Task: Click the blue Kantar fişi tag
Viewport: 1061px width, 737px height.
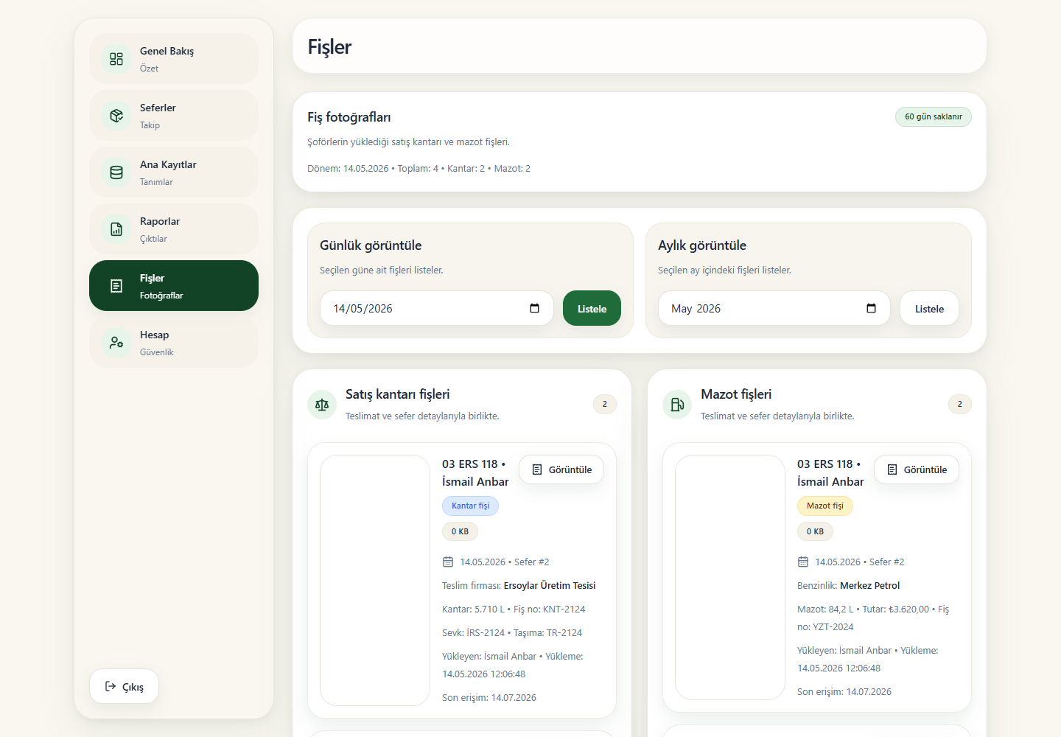Action: click(x=471, y=506)
